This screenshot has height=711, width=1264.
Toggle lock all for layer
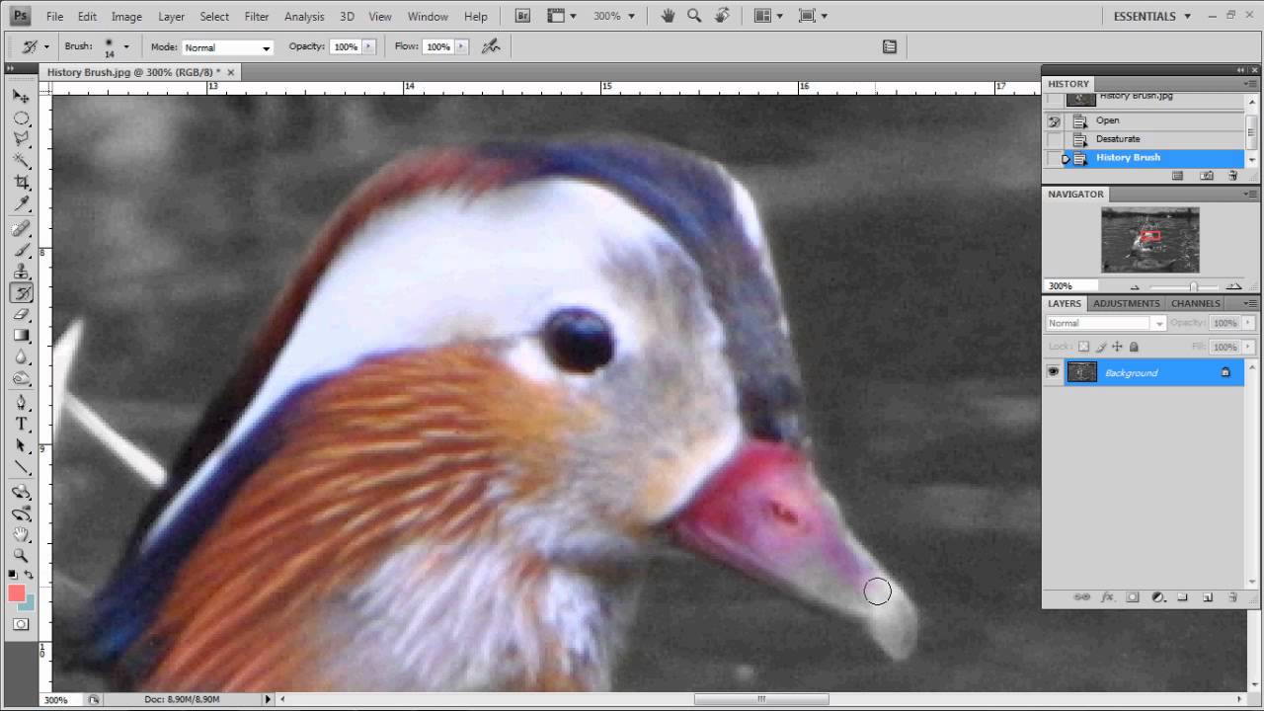pos(1134,347)
